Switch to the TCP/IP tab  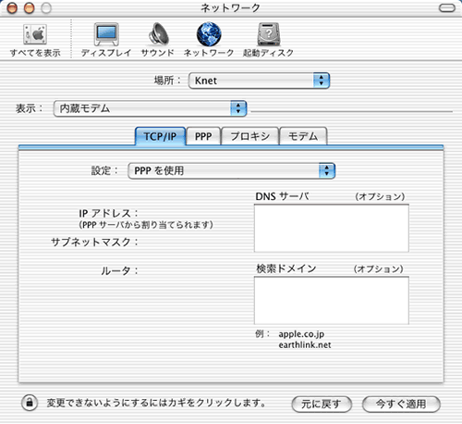(x=160, y=136)
